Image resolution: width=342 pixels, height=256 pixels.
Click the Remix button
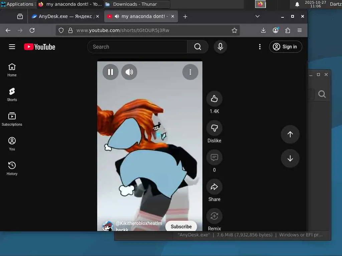click(x=214, y=216)
